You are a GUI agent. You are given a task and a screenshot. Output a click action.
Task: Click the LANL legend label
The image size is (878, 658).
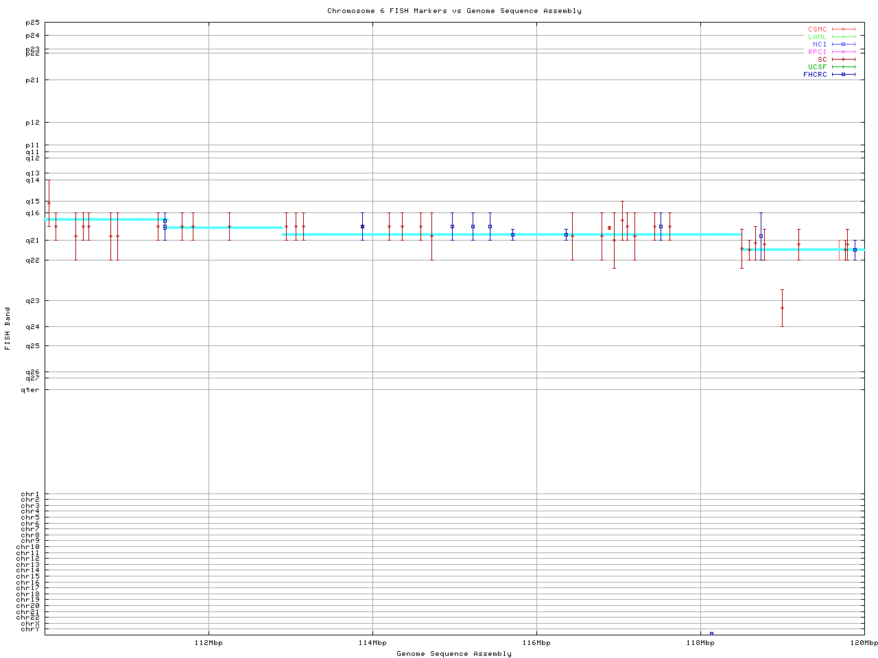(818, 37)
